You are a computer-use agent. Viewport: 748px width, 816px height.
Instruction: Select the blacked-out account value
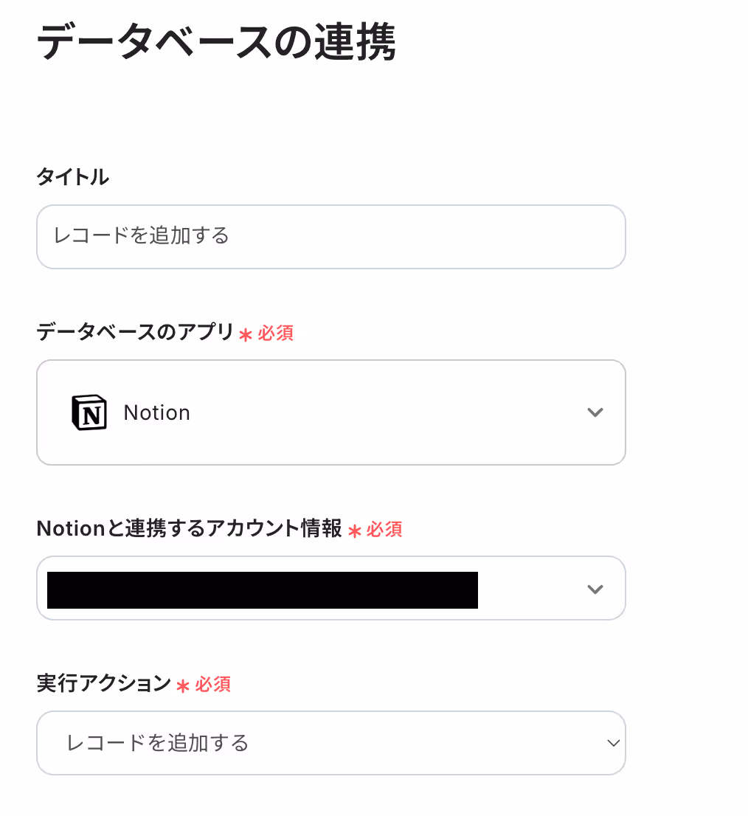point(262,589)
